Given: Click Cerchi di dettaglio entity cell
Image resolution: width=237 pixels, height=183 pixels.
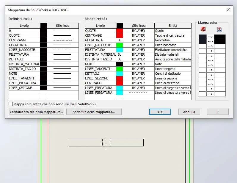Looking at the screenshot, I should [x=173, y=73].
